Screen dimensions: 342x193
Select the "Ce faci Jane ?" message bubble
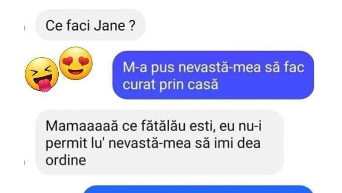coord(90,25)
